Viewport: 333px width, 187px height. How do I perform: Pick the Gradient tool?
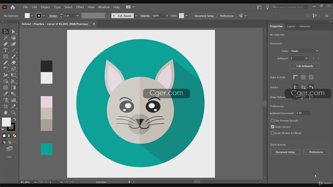14,88
